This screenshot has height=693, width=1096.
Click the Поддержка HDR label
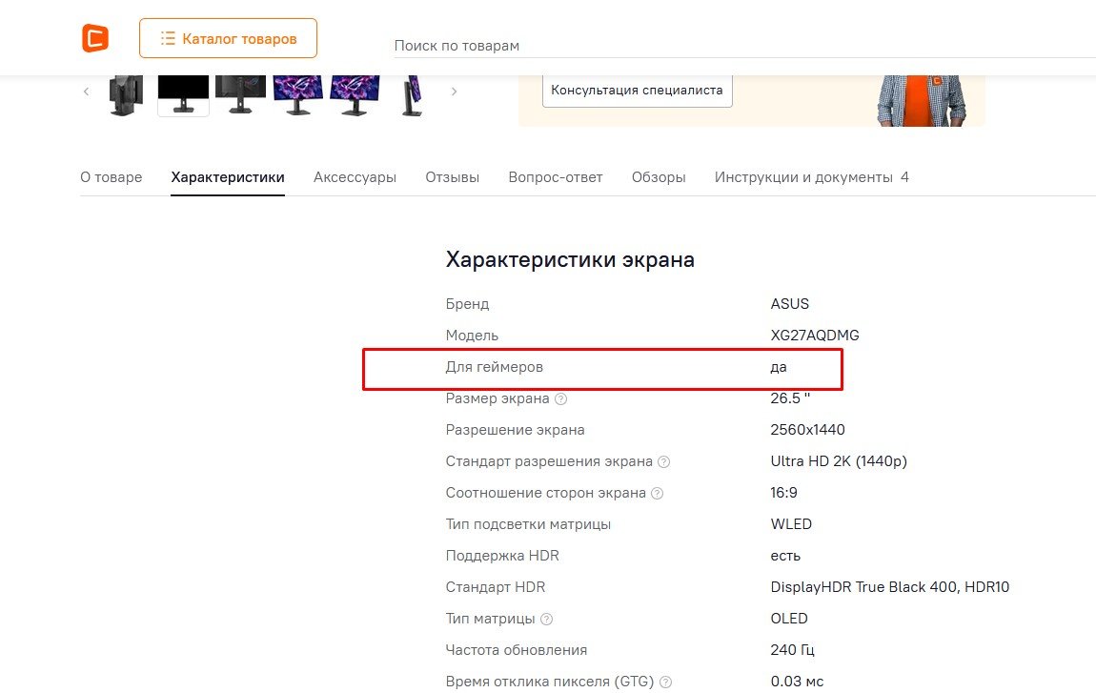click(502, 556)
